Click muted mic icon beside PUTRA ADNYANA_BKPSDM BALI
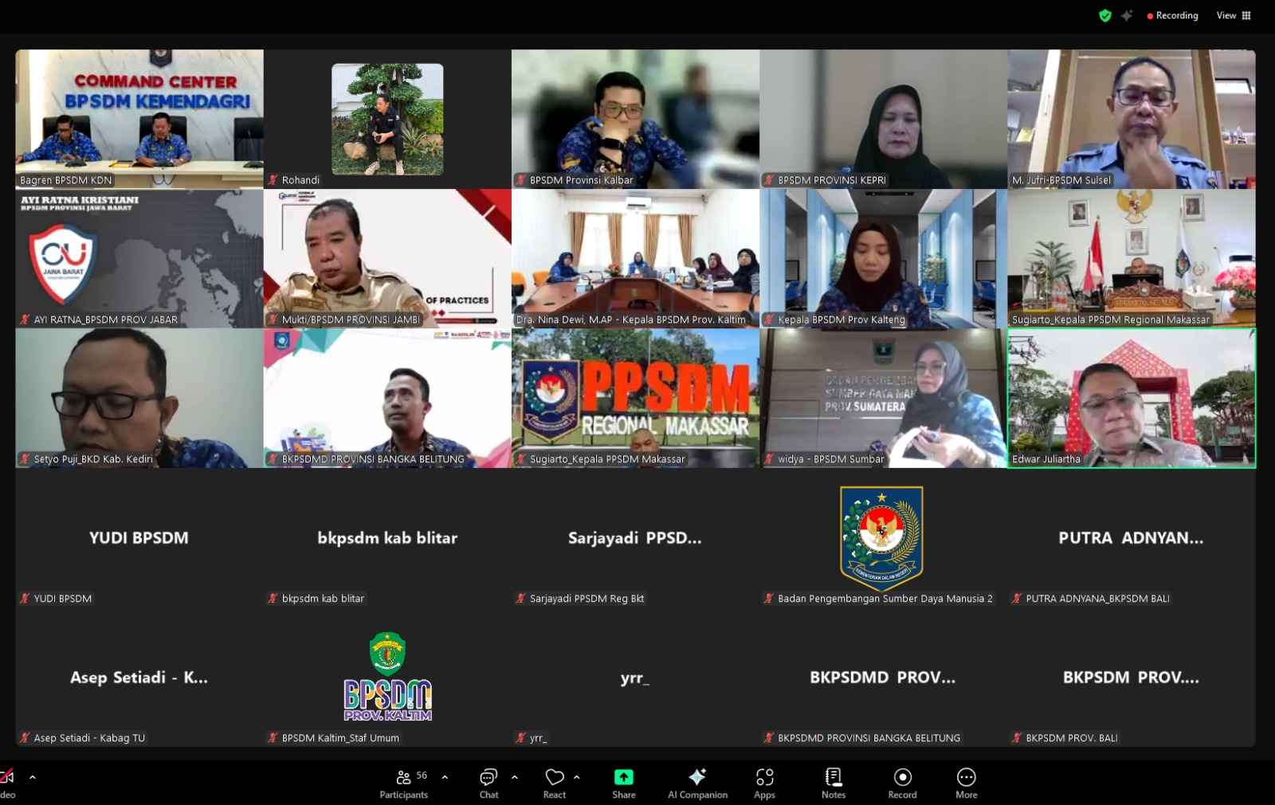Screen dimensions: 1275x805 (x=1017, y=599)
